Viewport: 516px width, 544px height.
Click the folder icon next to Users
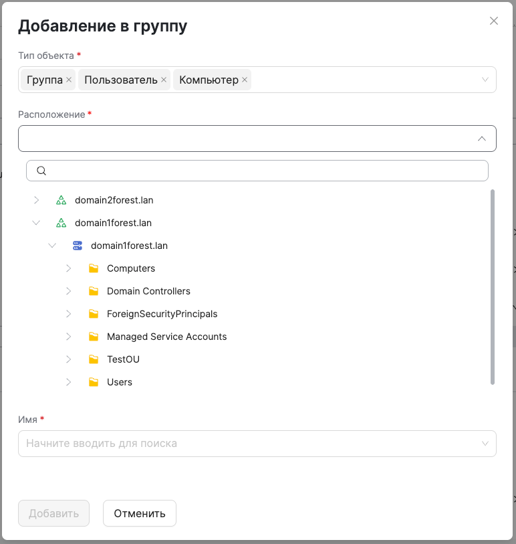click(x=94, y=381)
